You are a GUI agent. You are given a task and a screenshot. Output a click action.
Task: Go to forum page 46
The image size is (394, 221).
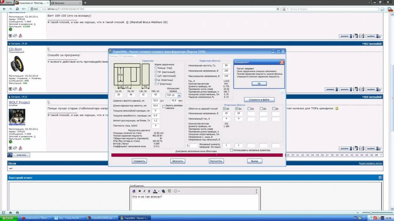click(371, 155)
